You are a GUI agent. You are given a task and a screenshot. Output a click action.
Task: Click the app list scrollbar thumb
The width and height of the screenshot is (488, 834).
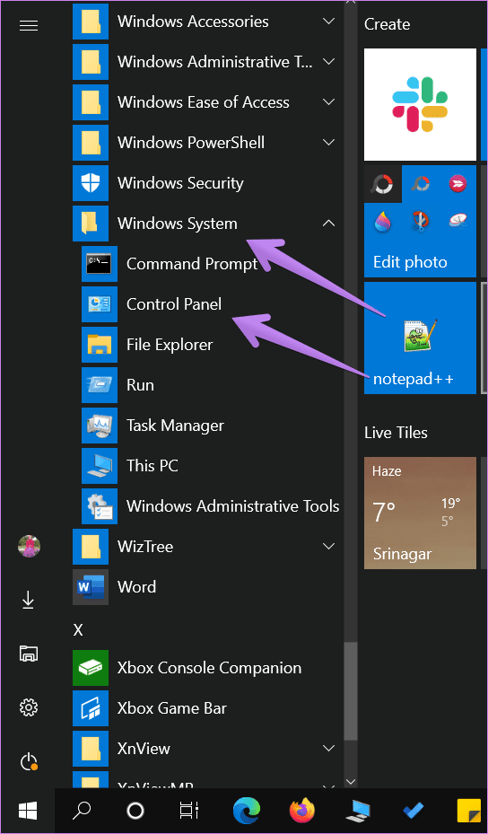point(351,690)
